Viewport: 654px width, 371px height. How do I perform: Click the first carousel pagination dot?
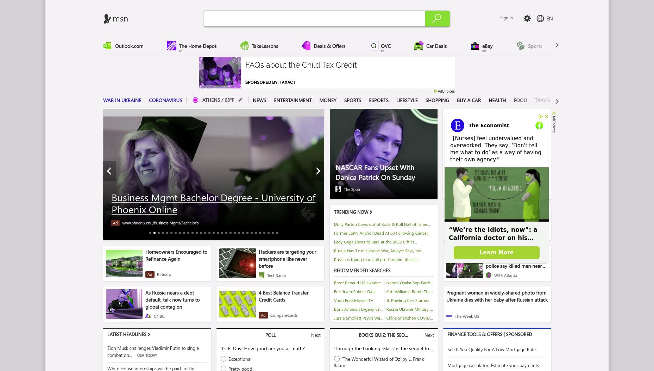click(150, 233)
